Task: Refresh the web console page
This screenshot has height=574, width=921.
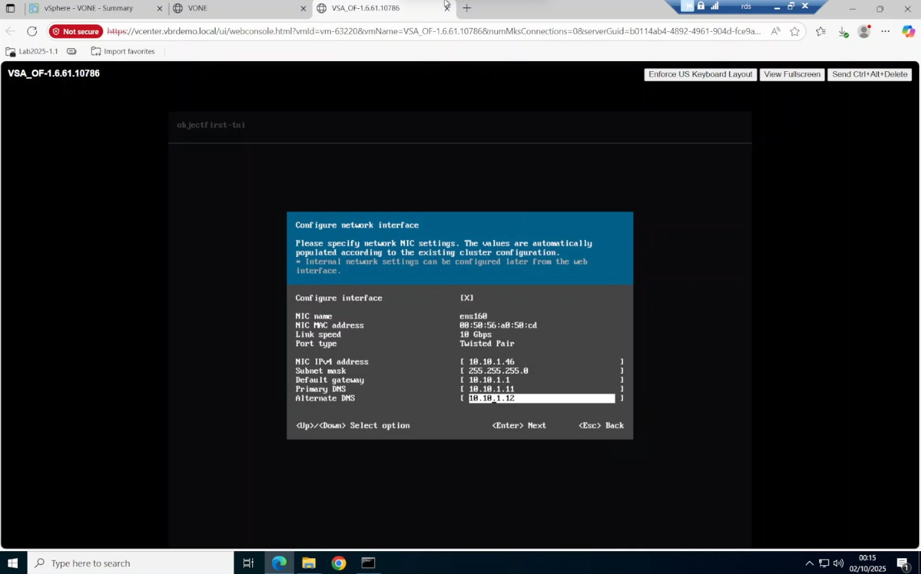Action: point(32,31)
